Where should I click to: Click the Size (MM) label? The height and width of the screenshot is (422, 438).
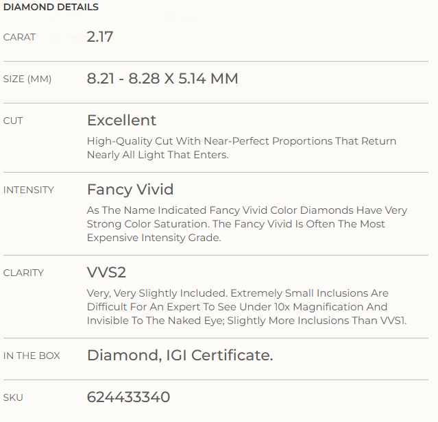(x=27, y=79)
